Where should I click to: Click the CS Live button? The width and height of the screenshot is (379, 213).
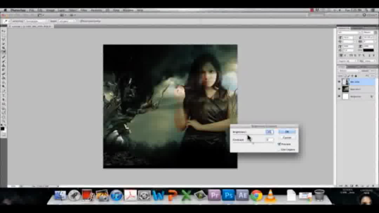(x=370, y=15)
